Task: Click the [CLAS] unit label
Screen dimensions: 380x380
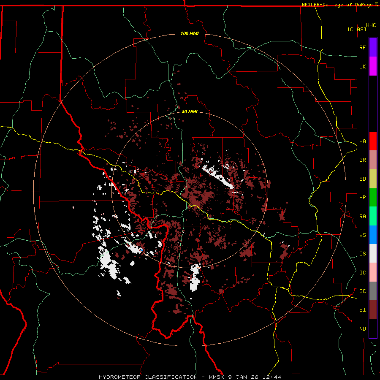Action: pos(357,30)
